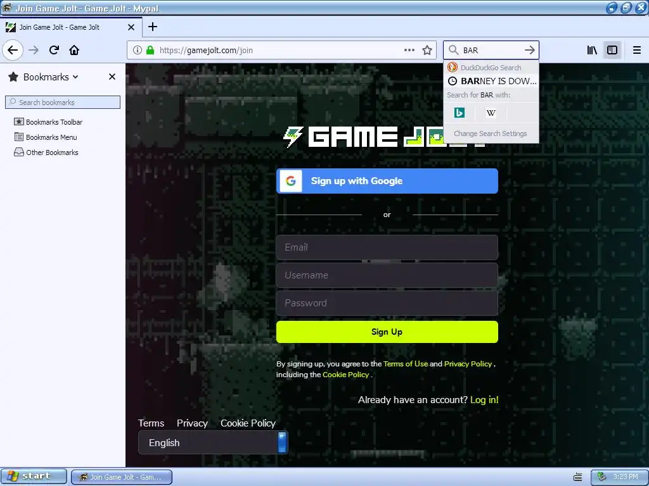Submit search with the arrow button

[529, 50]
